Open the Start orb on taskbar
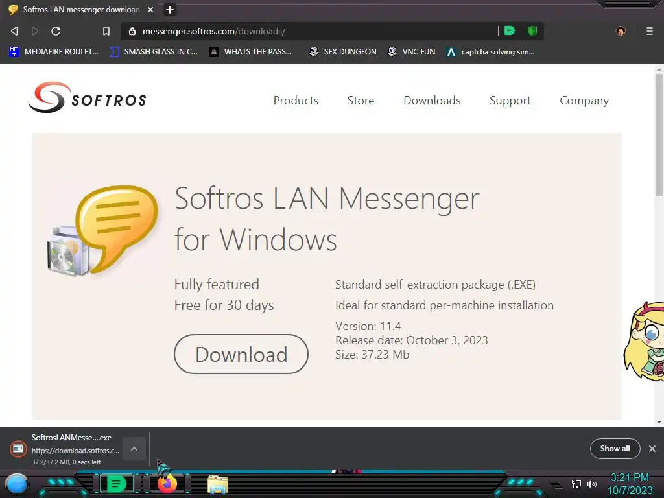Screen dimensions: 664x498 coord(16,484)
